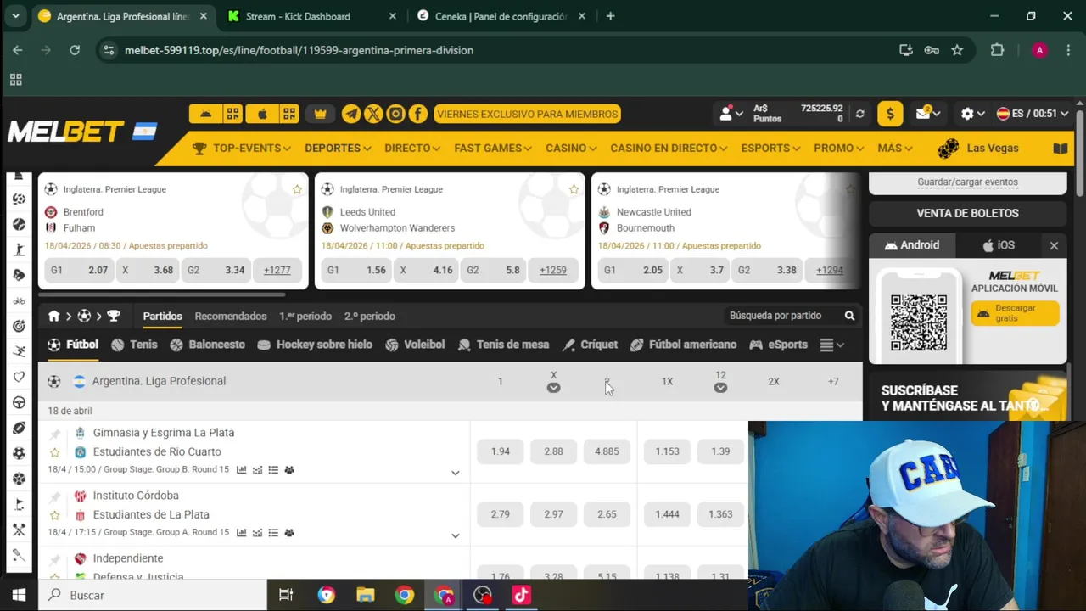Open the user account dropdown
The image size is (1086, 611).
(x=731, y=114)
